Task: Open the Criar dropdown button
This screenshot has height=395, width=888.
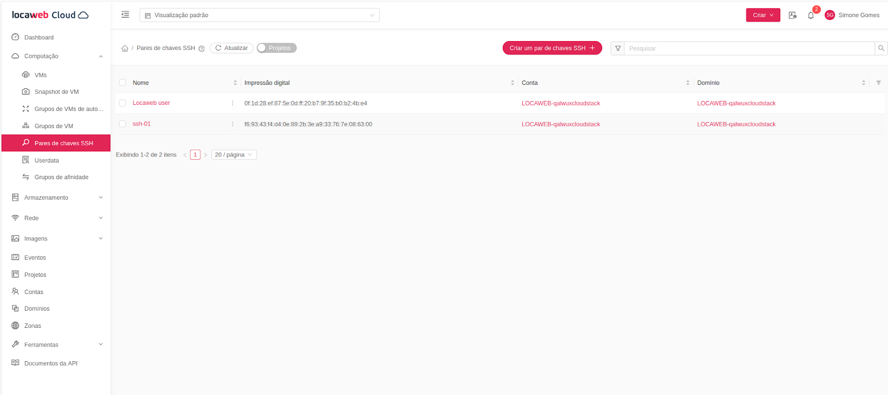Action: 763,15
